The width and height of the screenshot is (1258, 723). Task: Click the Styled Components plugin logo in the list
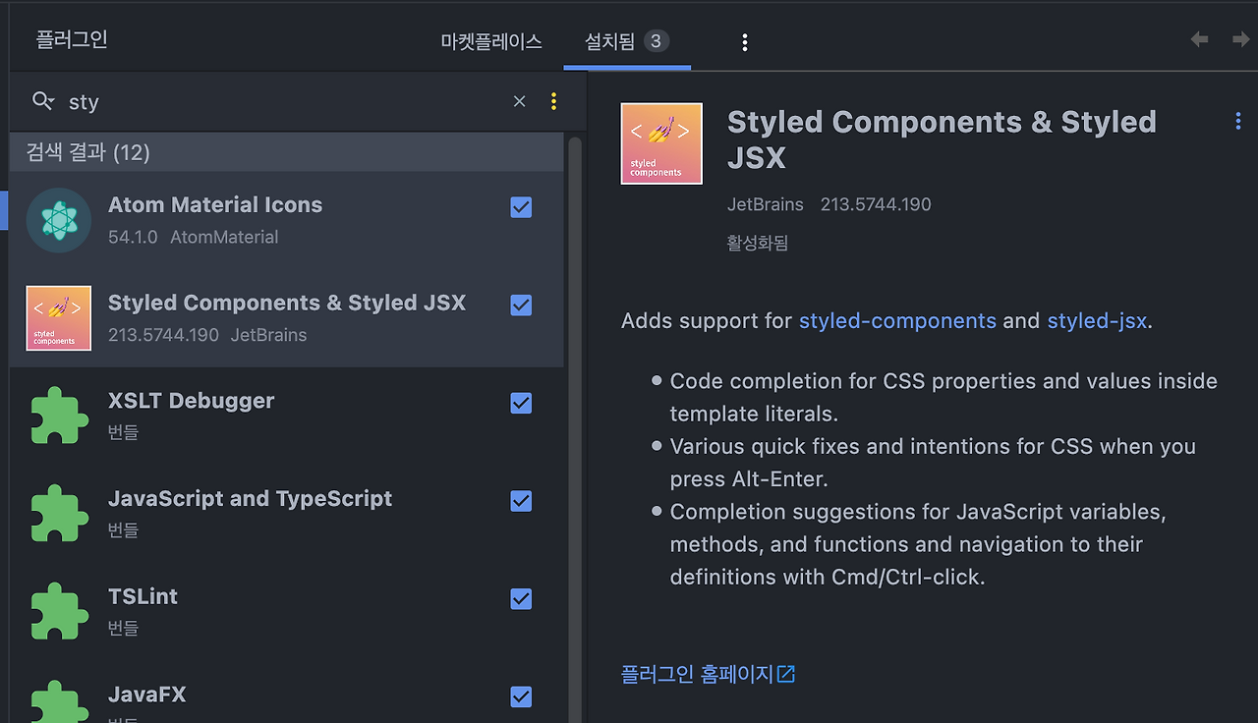pyautogui.click(x=58, y=317)
